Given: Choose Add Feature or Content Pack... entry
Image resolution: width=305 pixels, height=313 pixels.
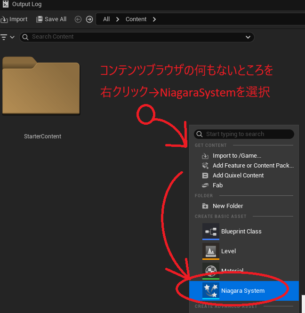Looking at the screenshot, I should tap(244, 166).
